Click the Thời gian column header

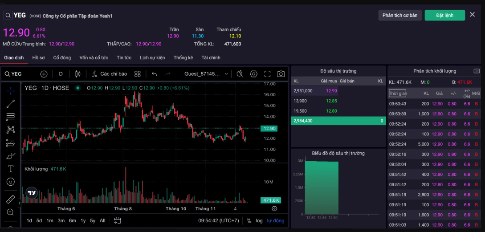(x=397, y=93)
